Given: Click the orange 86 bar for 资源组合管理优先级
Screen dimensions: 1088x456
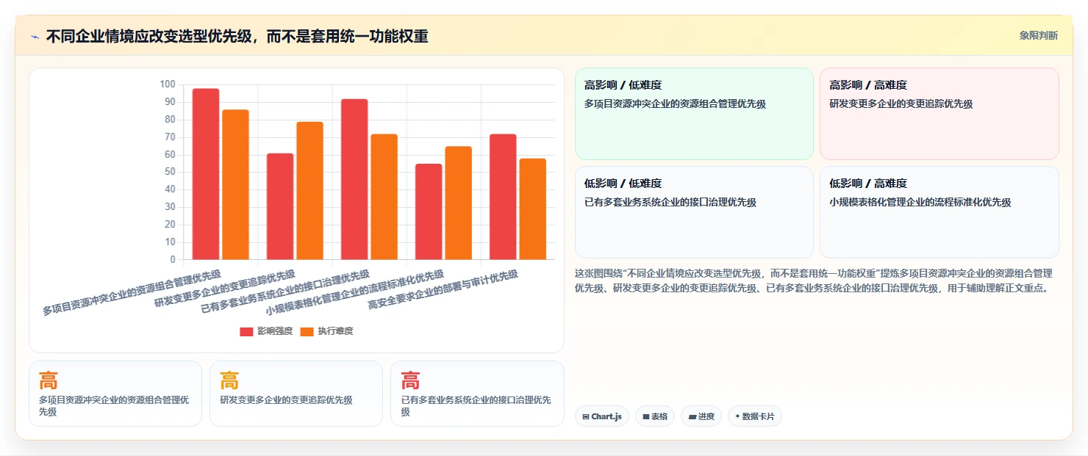Looking at the screenshot, I should [x=235, y=184].
